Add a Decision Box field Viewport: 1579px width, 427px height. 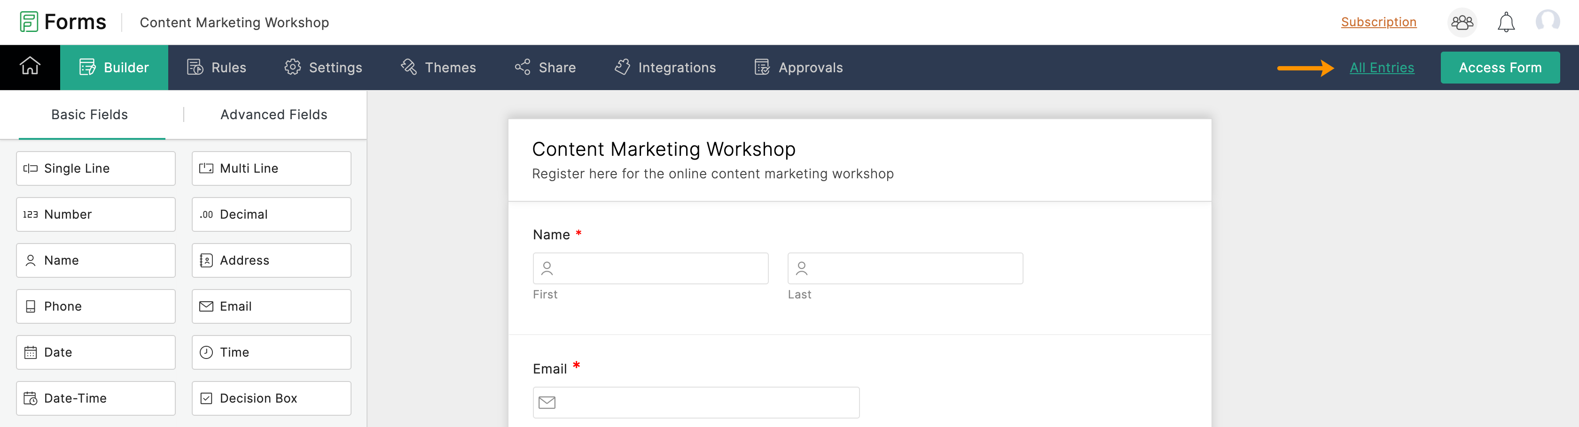click(x=271, y=398)
